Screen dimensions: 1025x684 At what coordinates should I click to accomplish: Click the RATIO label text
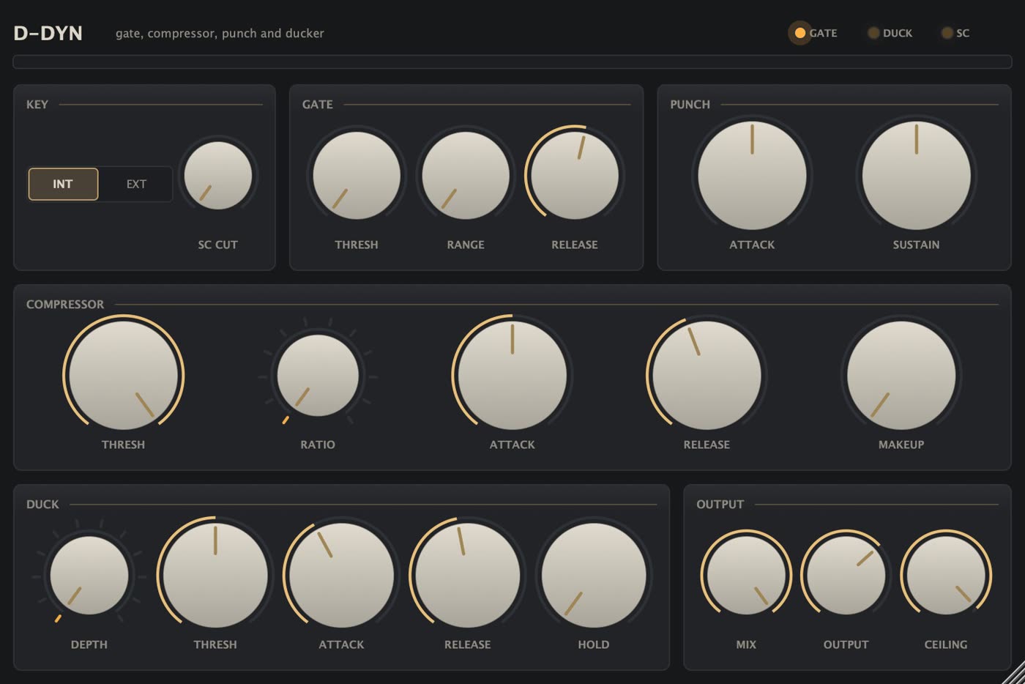318,445
